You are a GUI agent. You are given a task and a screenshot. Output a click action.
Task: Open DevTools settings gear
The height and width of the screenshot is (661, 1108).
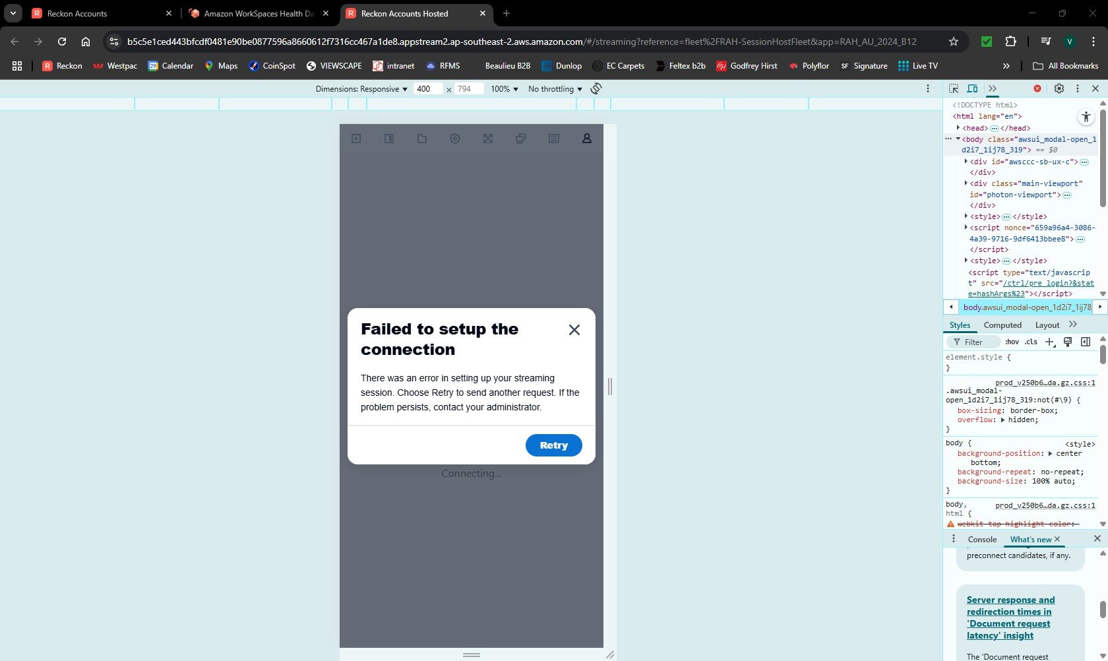coord(1059,88)
